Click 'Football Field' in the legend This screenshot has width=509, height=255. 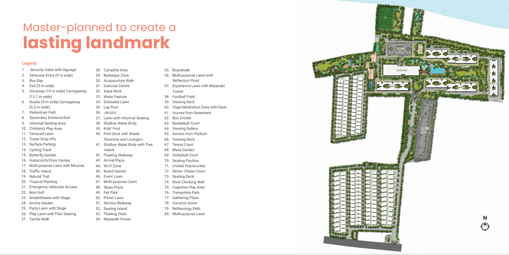[183, 97]
